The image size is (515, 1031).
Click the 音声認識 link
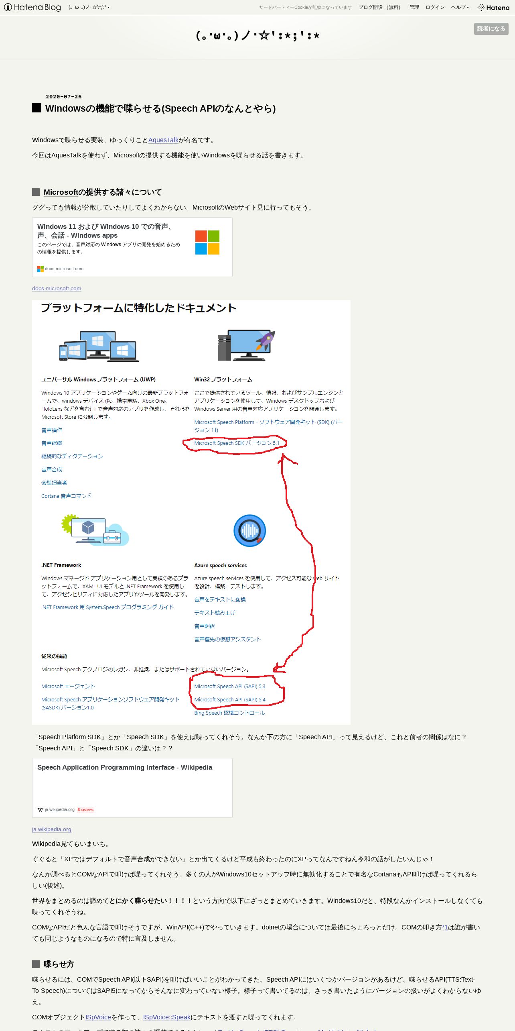coord(52,443)
